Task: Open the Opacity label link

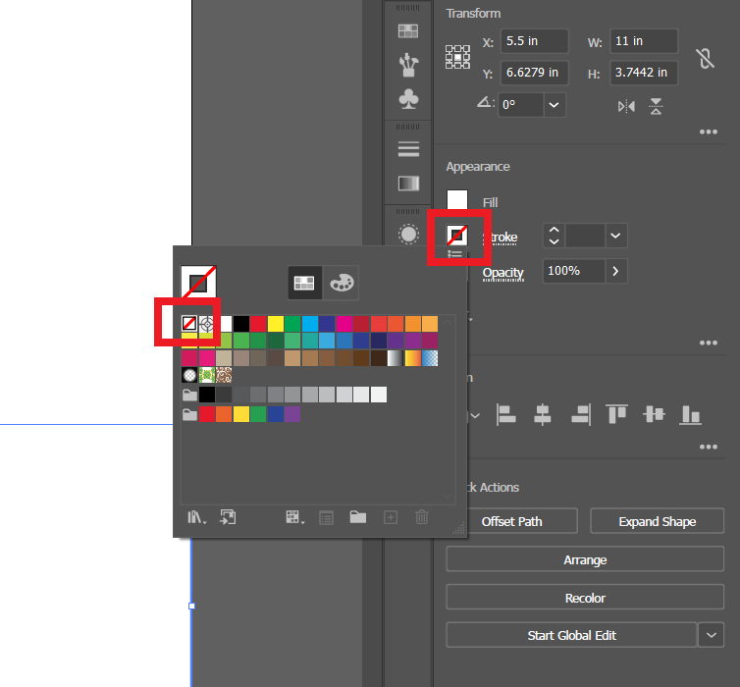Action: click(x=503, y=273)
